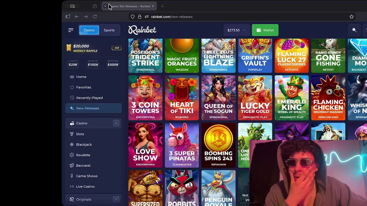The height and width of the screenshot is (206, 367).
Task: Open Heart of Tiki game
Action: [182, 98]
